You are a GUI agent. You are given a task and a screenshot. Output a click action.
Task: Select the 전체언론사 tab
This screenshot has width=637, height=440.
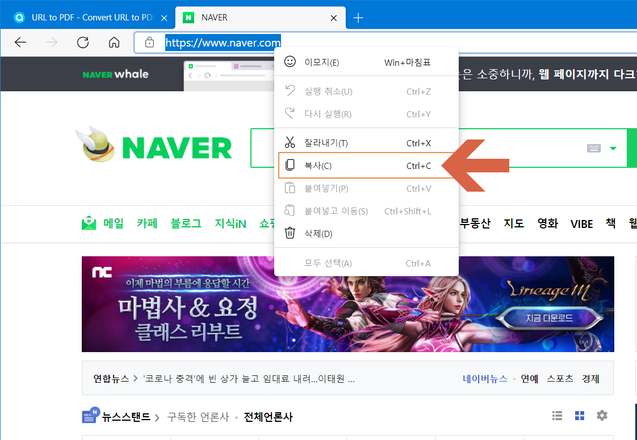[x=268, y=417]
